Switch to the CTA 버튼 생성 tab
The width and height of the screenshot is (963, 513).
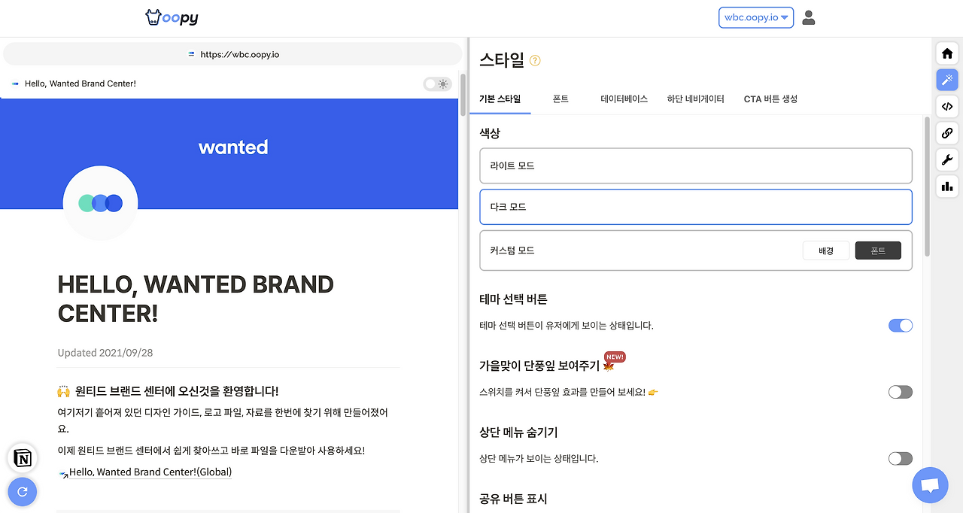point(770,99)
